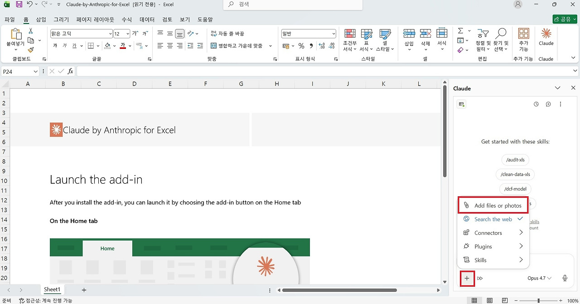This screenshot has width=580, height=304.
Task: Open the 파일 tab
Action: point(10,20)
